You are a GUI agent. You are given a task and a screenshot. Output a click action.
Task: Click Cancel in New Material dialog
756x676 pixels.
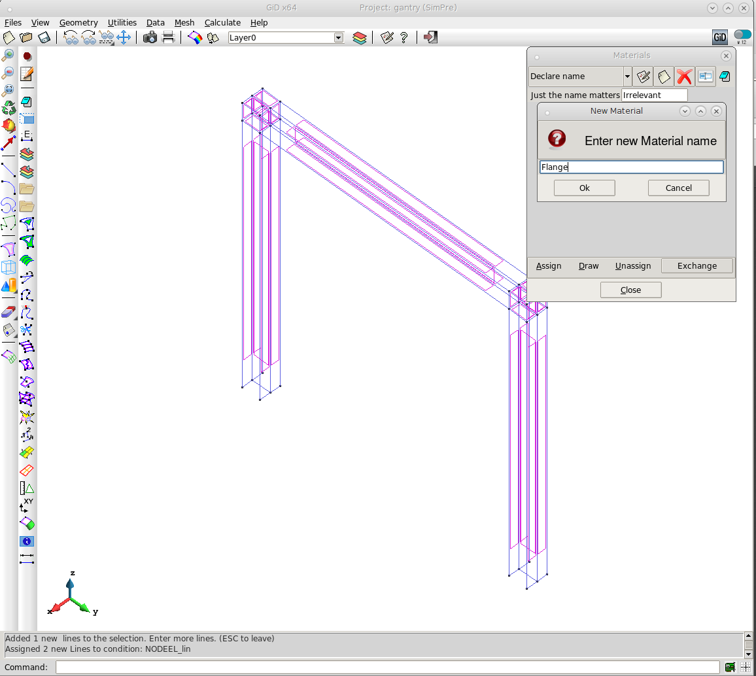pos(678,188)
